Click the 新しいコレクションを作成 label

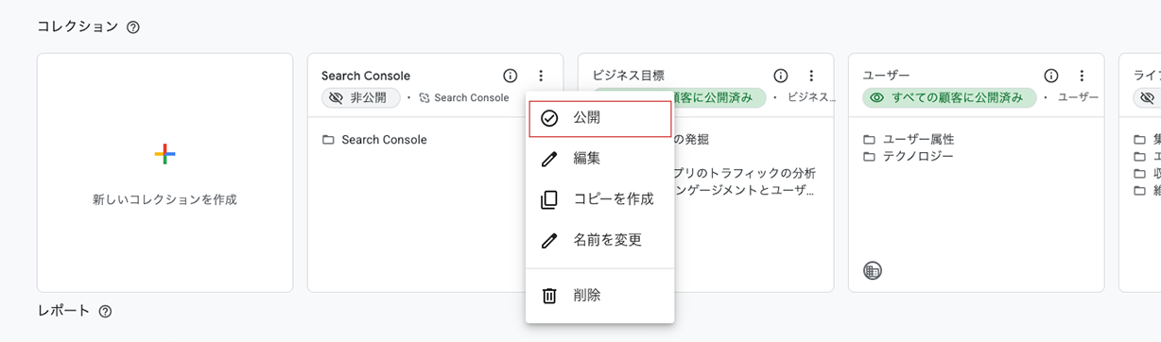click(165, 200)
